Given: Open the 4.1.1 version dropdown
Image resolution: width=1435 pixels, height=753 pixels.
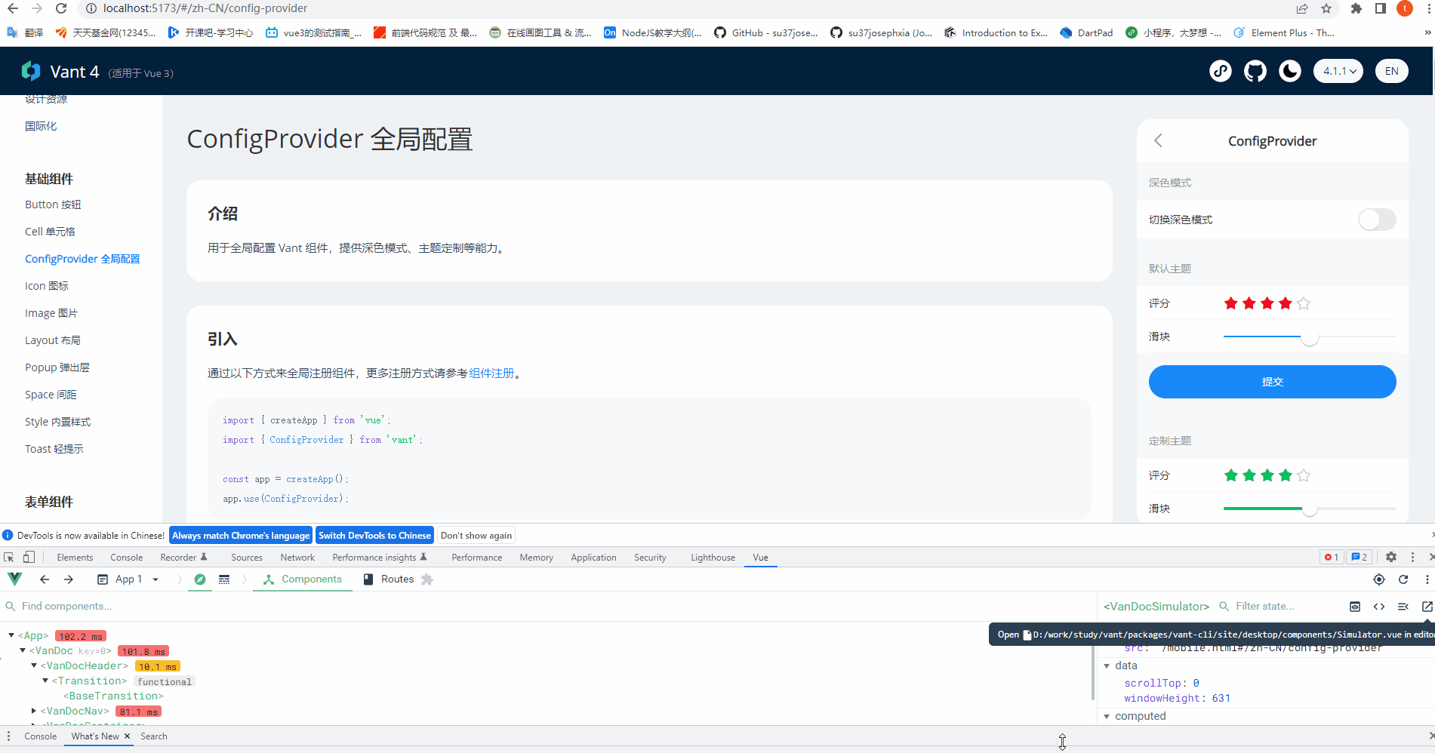Looking at the screenshot, I should [1338, 71].
